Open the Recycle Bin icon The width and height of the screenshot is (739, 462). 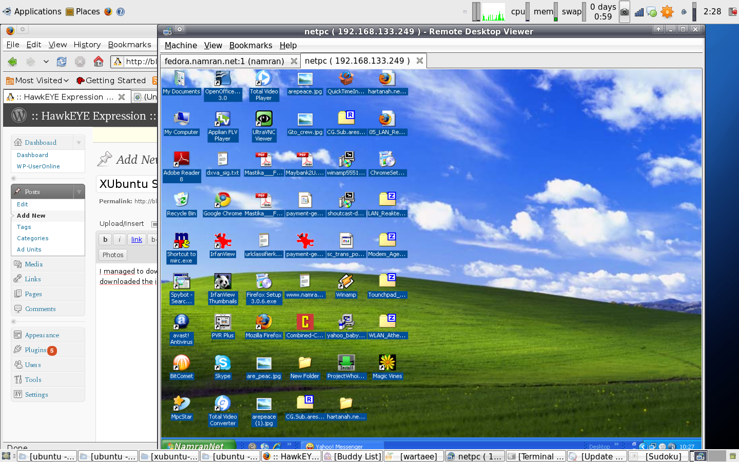coord(181,200)
